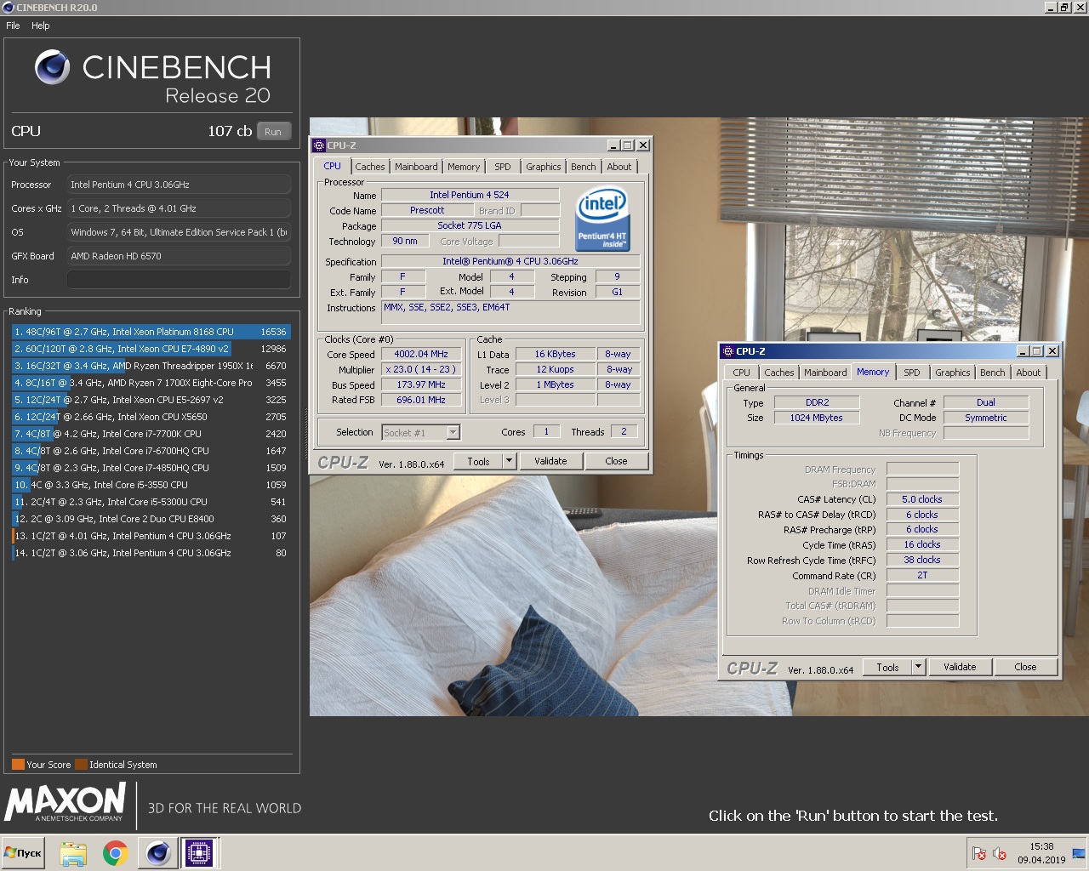Switch to CPU-Z taskbar icon
The height and width of the screenshot is (871, 1089).
click(199, 853)
